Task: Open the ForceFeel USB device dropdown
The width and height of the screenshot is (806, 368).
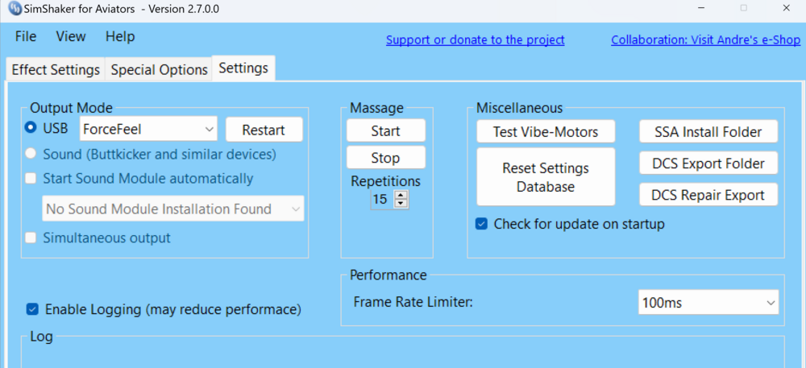Action: point(149,129)
